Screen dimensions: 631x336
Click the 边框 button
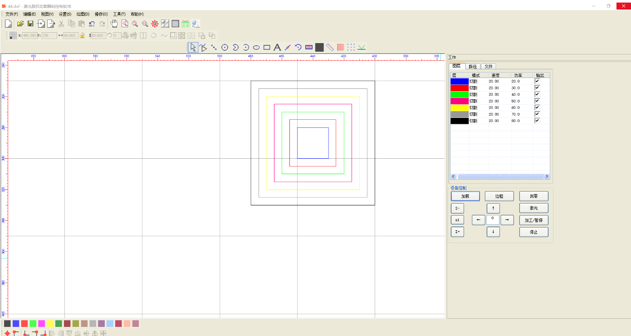click(x=499, y=196)
